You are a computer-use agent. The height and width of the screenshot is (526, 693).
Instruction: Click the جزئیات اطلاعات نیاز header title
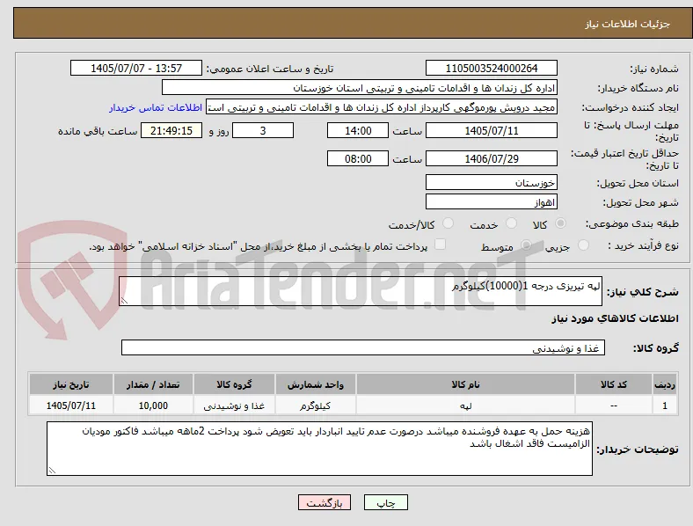click(628, 24)
